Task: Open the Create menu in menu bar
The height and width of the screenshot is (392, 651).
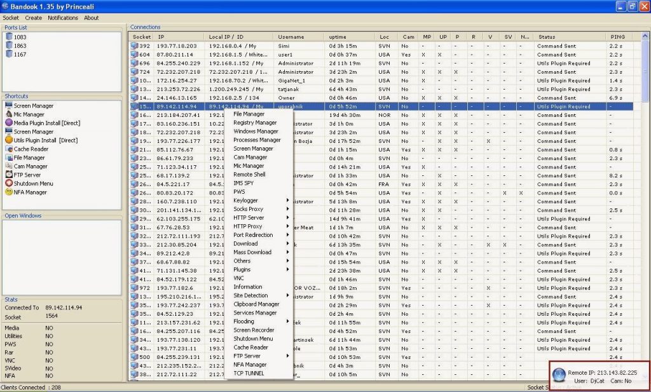Action: coord(33,18)
